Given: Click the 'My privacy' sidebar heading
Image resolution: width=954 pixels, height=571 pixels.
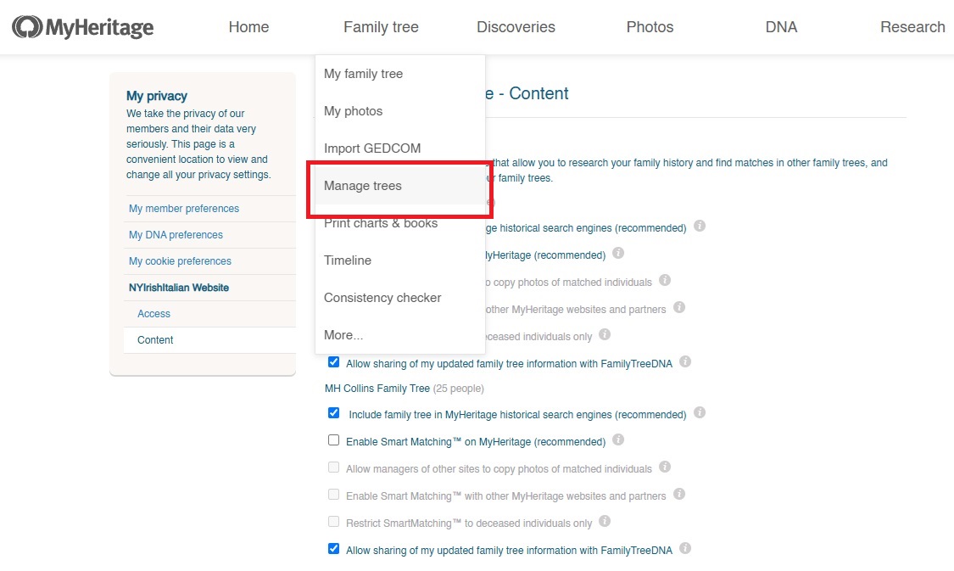Looking at the screenshot, I should (157, 96).
